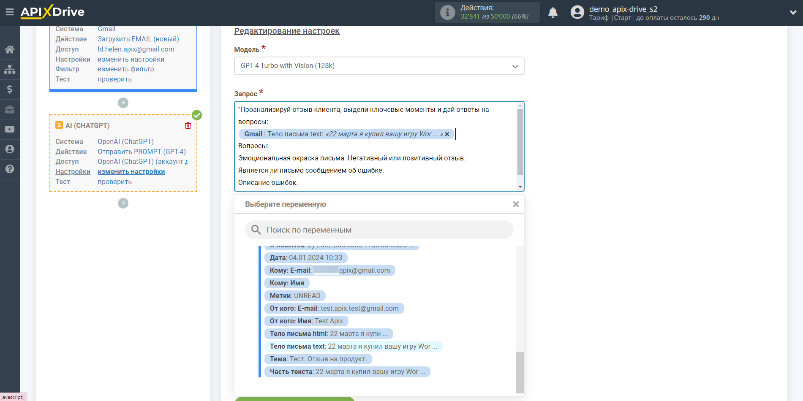This screenshot has height=401, width=803.
Task: Select variable 'Тема: Тест. Отзыв на продукт.'
Action: coord(318,359)
